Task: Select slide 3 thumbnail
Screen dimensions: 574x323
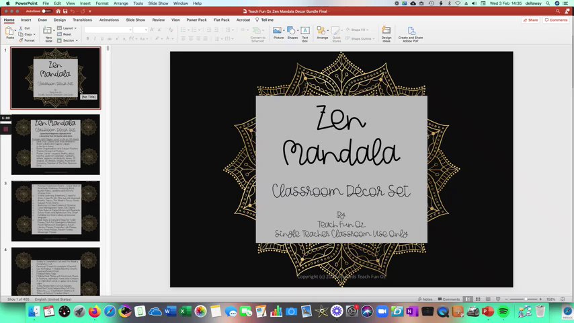Action: 56,211
